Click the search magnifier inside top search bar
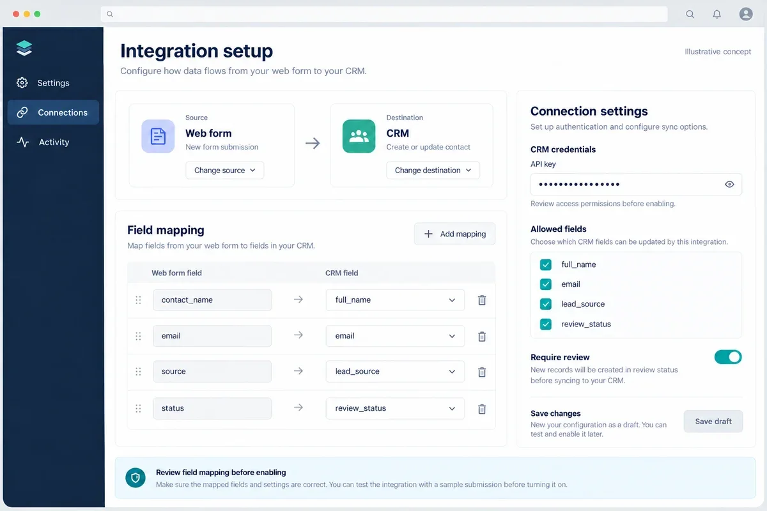The width and height of the screenshot is (767, 511). pyautogui.click(x=110, y=14)
